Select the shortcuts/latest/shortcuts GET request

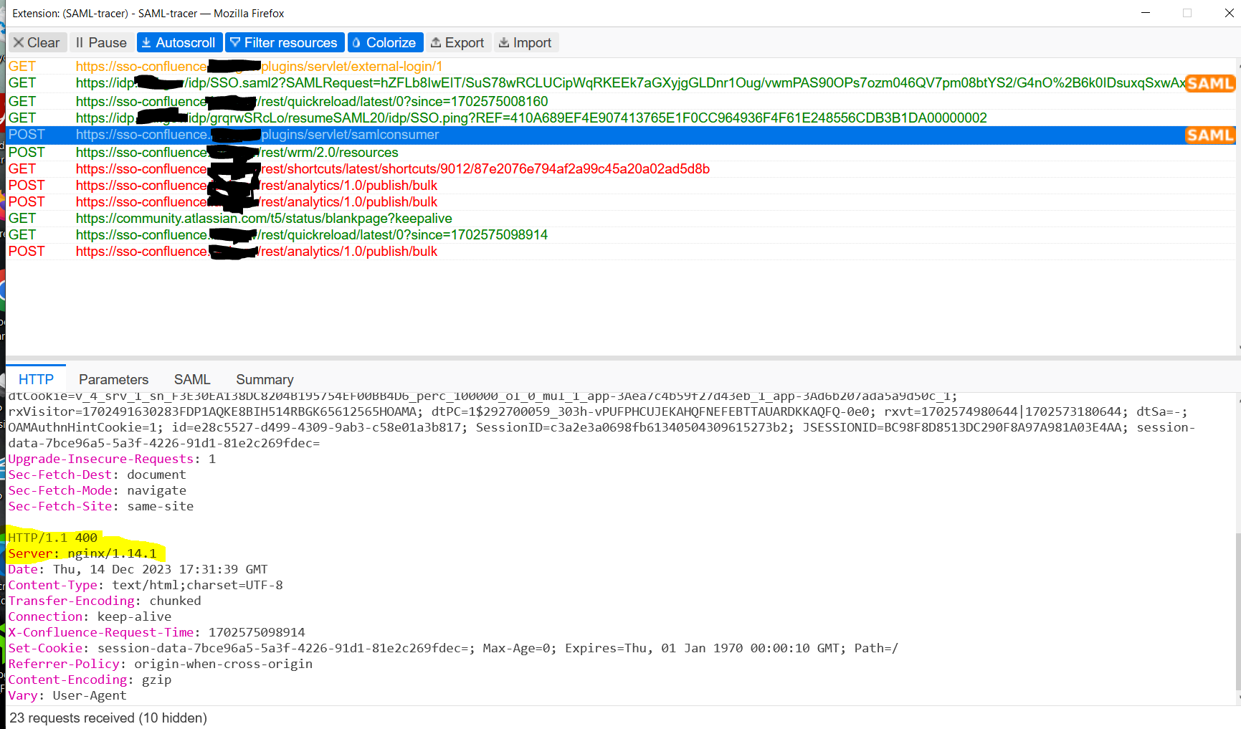[x=621, y=169]
